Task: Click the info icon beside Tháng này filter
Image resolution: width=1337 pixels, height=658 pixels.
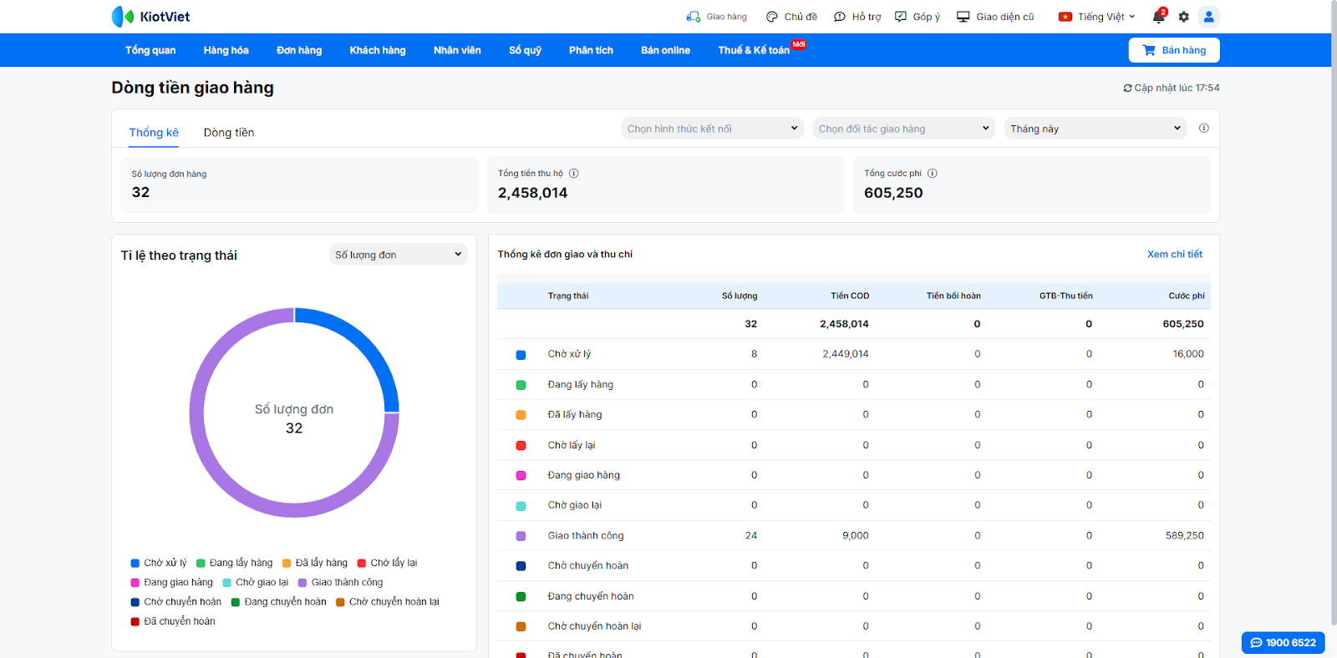Action: point(1204,129)
